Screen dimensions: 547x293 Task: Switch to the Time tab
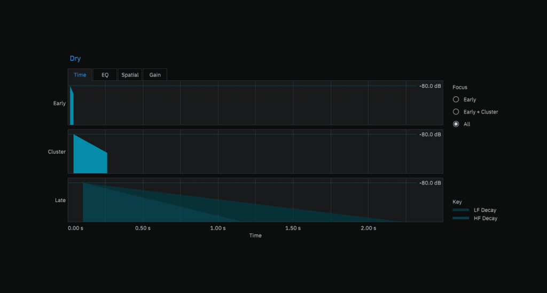tap(80, 75)
